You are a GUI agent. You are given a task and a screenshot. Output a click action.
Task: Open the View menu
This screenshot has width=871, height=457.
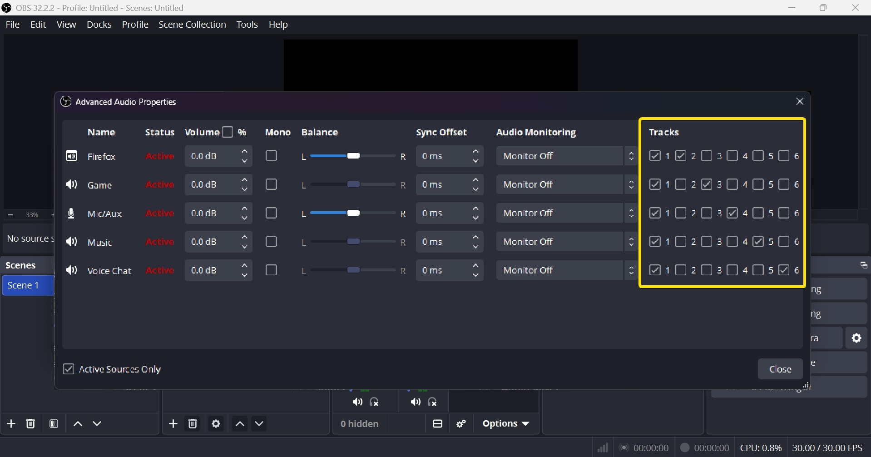(67, 25)
